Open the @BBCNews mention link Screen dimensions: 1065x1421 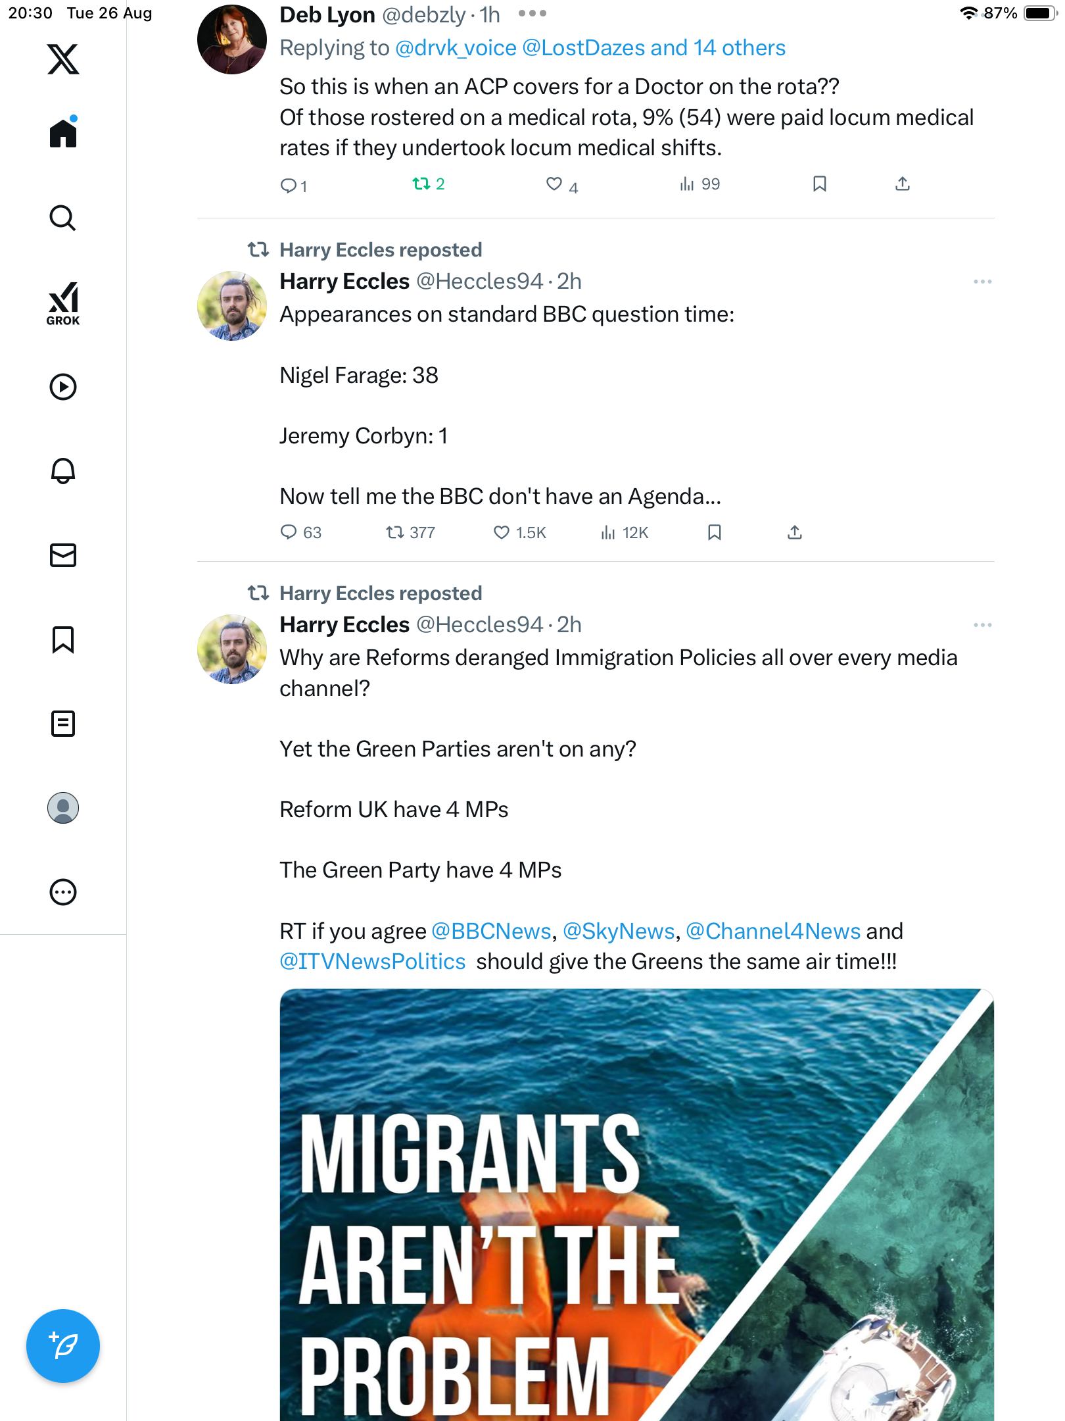coord(491,931)
